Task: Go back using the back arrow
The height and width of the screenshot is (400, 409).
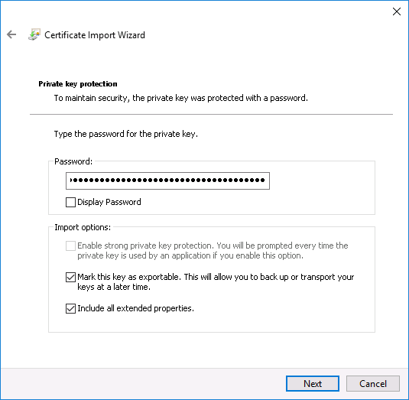Action: coord(11,34)
